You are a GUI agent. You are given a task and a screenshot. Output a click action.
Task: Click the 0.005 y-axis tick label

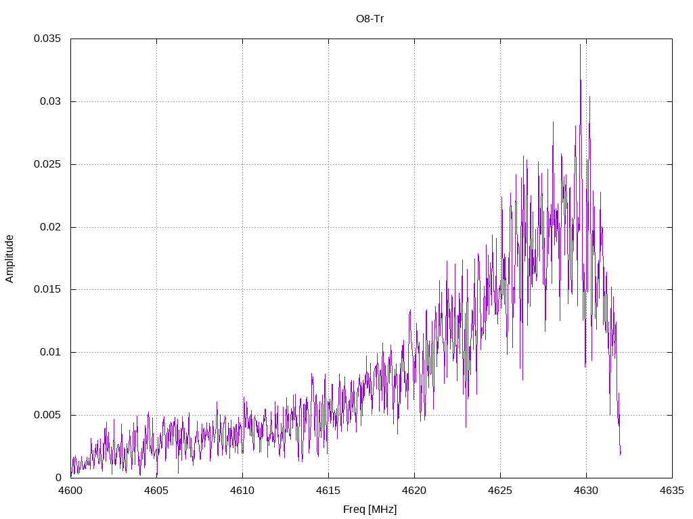47,416
